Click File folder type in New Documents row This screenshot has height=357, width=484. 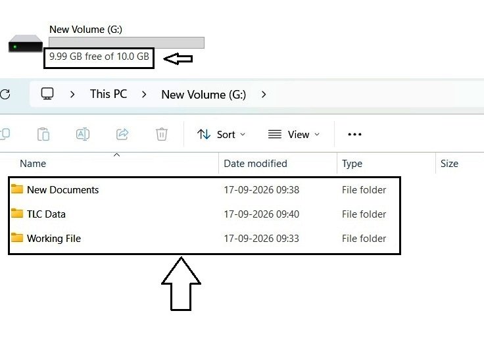coord(364,190)
